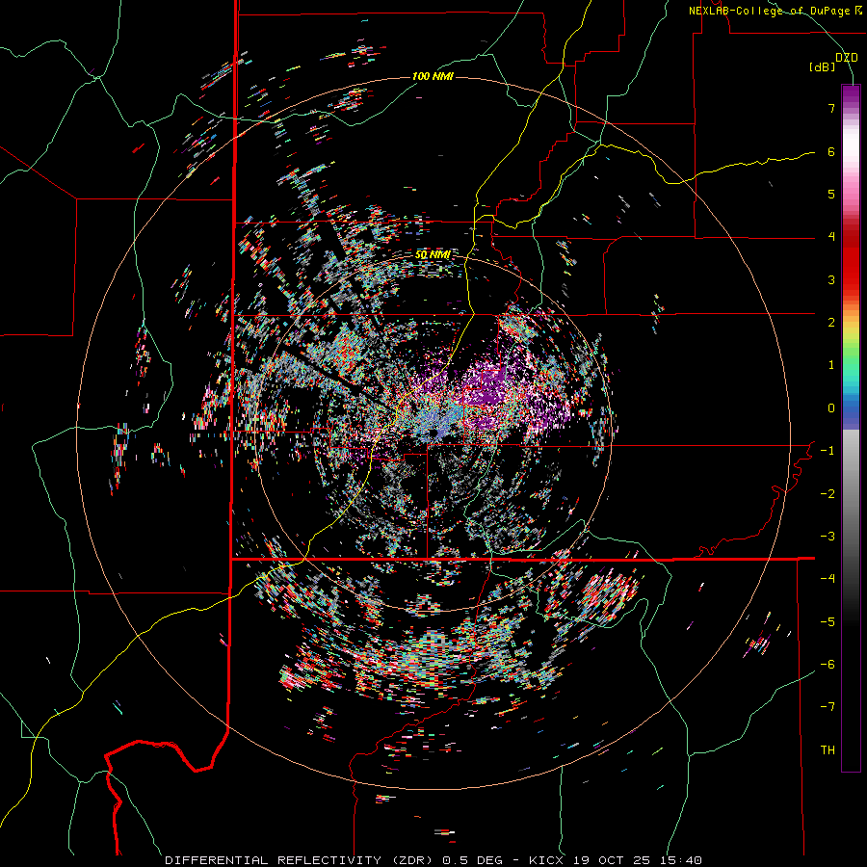This screenshot has height=867, width=867.
Task: Click the "-7" value on the dB scale
Action: click(x=828, y=707)
